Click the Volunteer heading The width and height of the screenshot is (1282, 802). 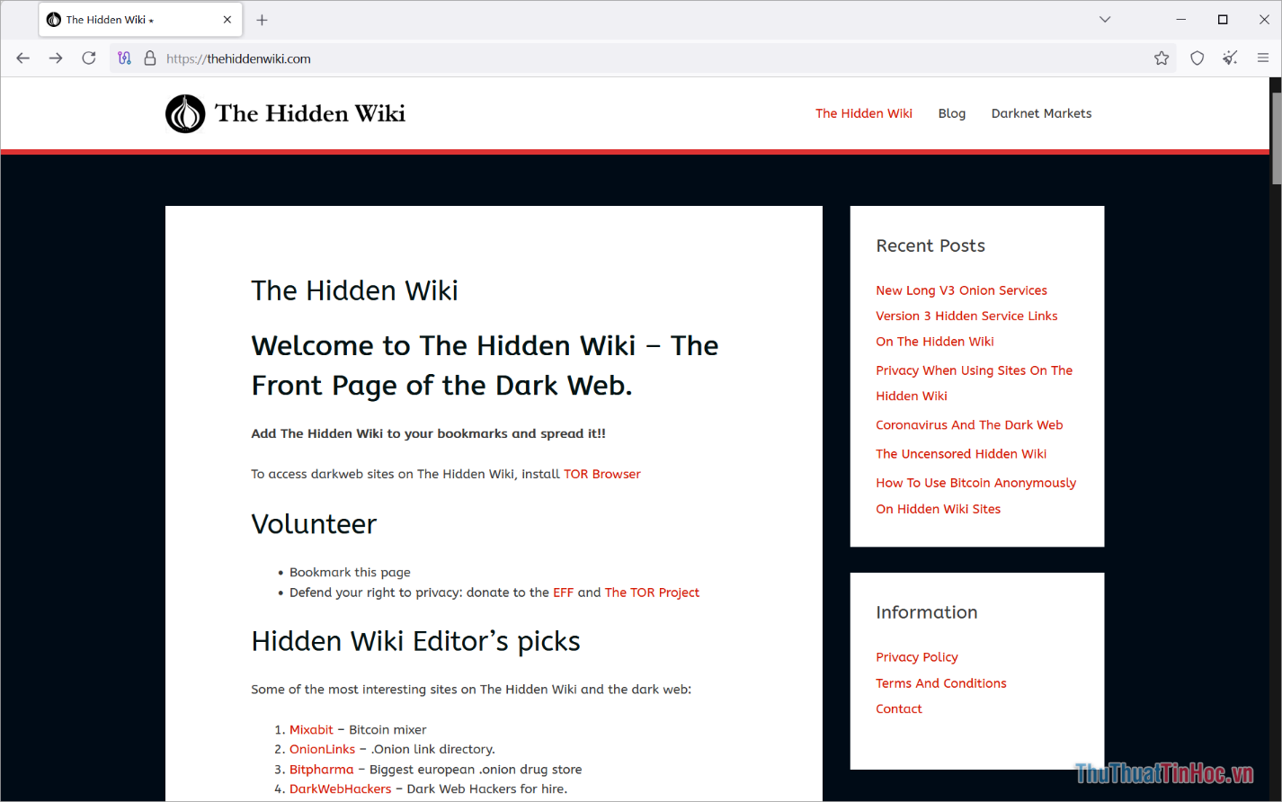314,524
